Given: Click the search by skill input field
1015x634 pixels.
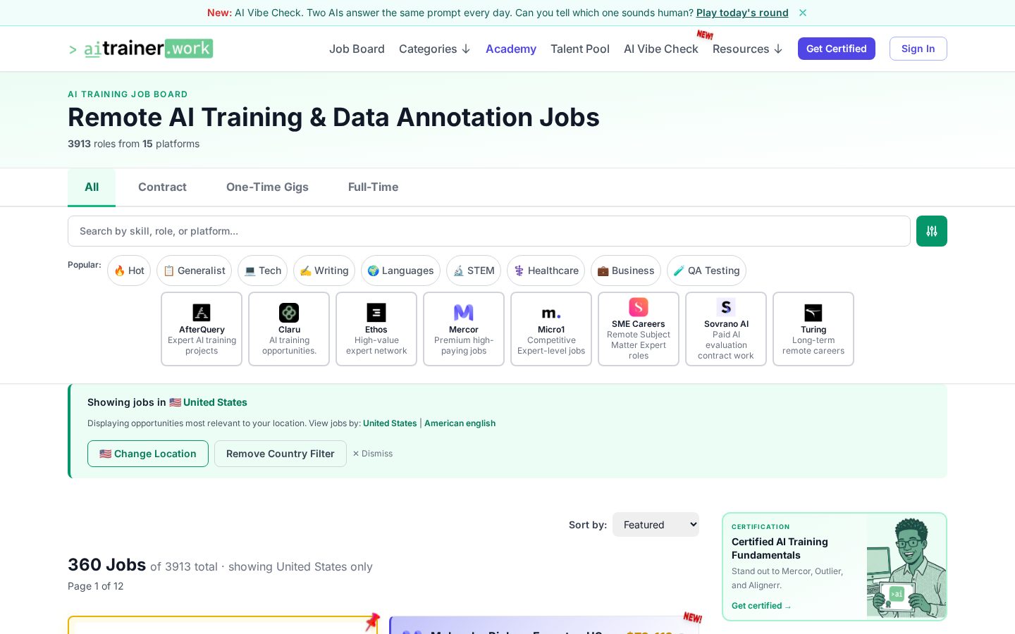Looking at the screenshot, I should 489,231.
